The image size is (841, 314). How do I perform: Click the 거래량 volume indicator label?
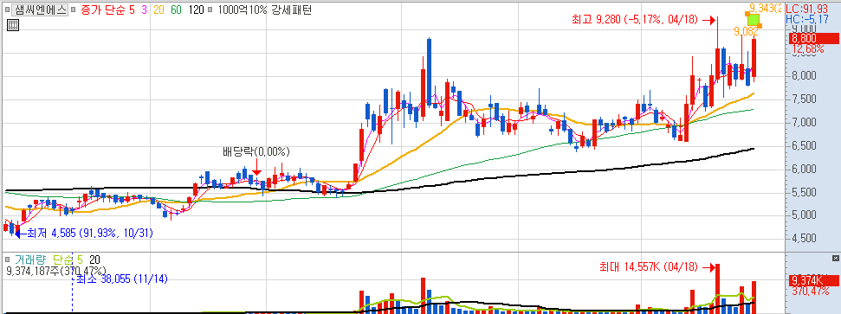tap(30, 259)
